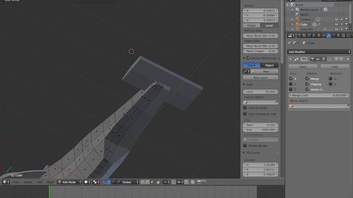
Task: Toggle Mirror modifier edit mode display icon
Action: (324, 59)
